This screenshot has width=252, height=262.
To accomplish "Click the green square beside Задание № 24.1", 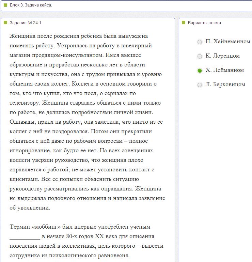I will pos(5,22).
